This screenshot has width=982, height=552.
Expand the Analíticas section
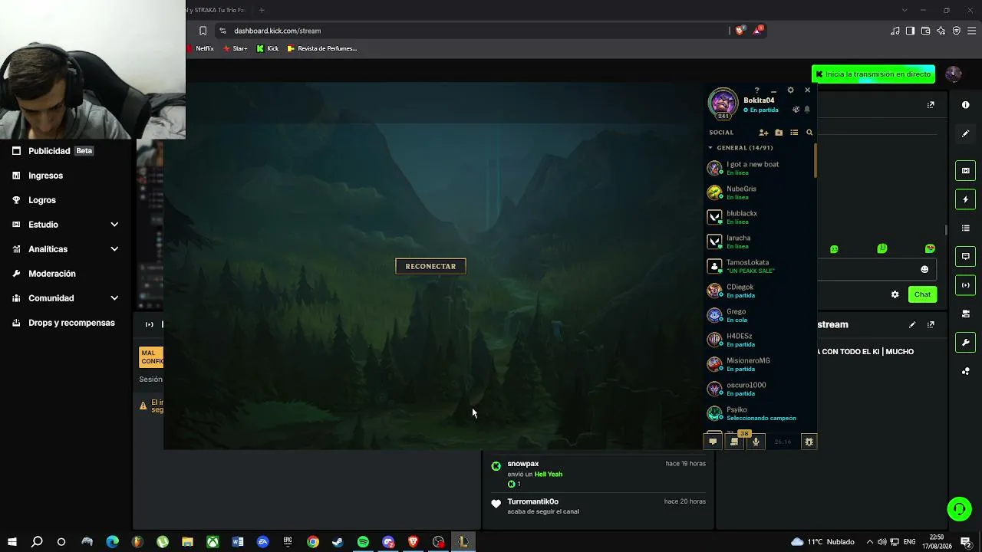[67, 249]
